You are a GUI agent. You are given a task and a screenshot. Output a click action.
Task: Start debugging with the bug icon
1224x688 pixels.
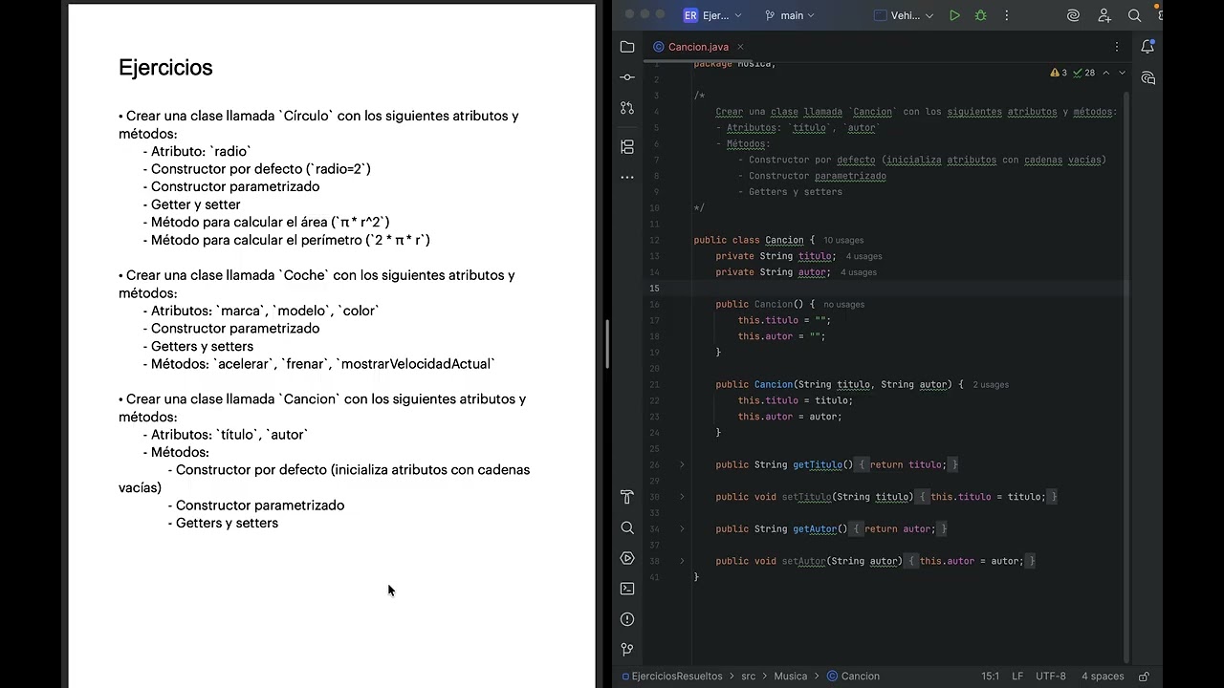click(980, 15)
